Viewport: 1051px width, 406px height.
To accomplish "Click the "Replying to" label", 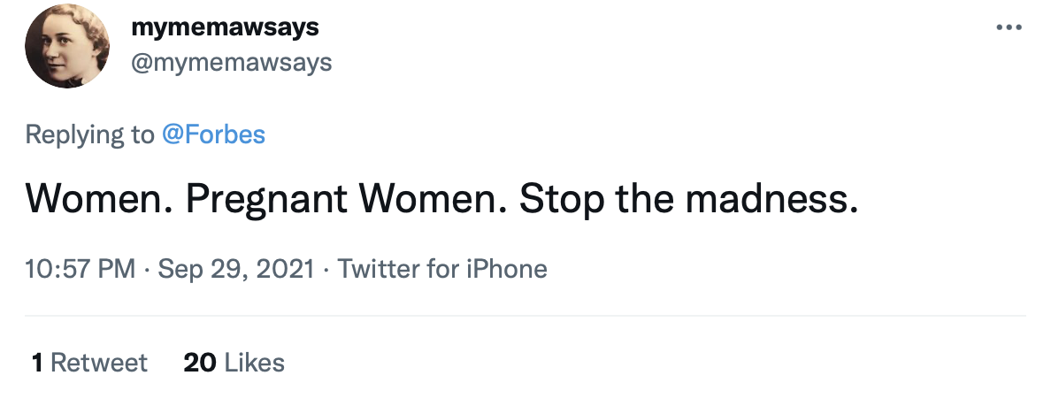I will (89, 134).
